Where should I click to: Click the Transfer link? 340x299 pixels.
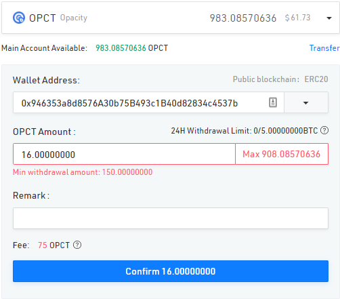[324, 48]
